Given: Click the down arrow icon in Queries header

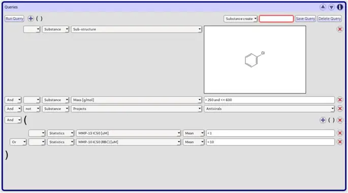Looking at the screenshot, I should 331,7.
